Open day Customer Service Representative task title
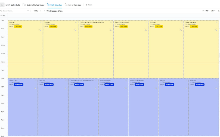Screen dimensions: 220x137 click(92, 22)
